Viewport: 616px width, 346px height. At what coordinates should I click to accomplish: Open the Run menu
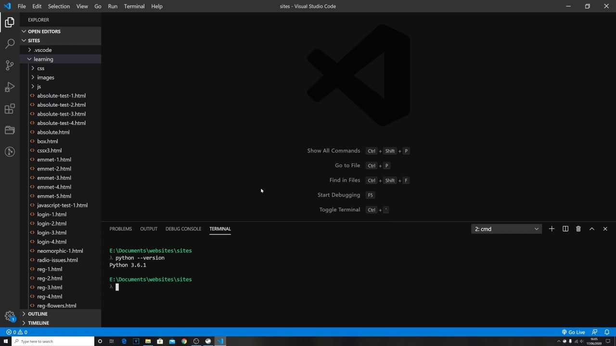click(x=113, y=6)
